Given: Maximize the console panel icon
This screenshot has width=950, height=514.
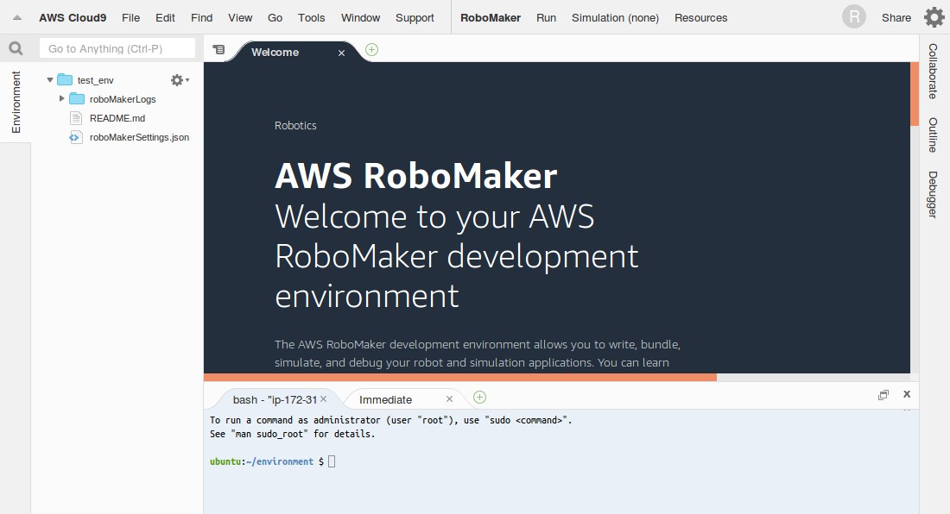Looking at the screenshot, I should pos(883,395).
